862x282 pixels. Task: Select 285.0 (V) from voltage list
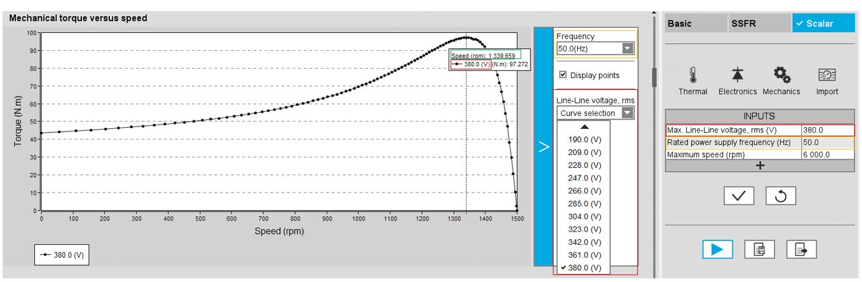pyautogui.click(x=585, y=203)
